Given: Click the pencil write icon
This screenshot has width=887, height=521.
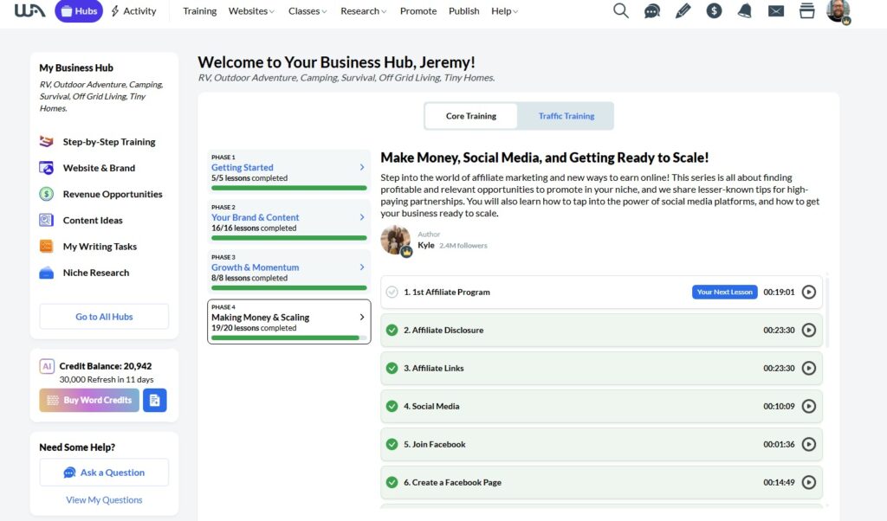Looking at the screenshot, I should [x=683, y=10].
